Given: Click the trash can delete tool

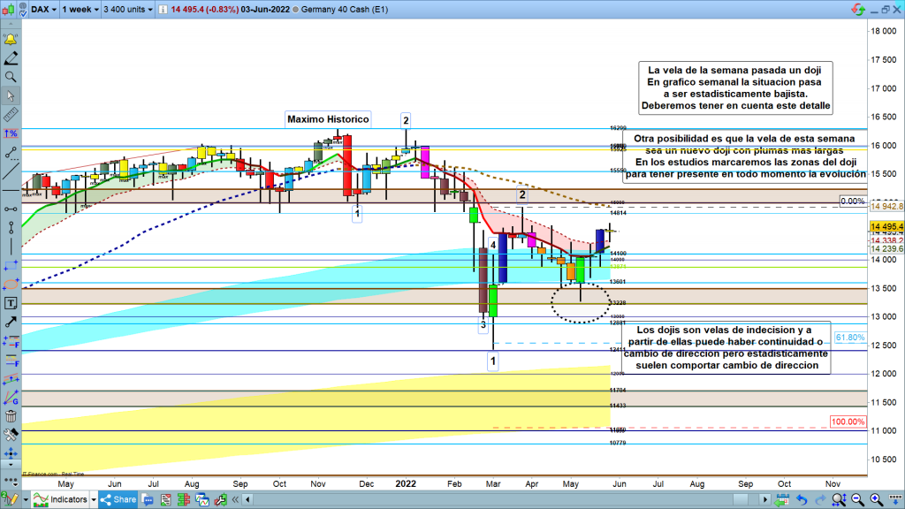Looking at the screenshot, I should pyautogui.click(x=11, y=416).
